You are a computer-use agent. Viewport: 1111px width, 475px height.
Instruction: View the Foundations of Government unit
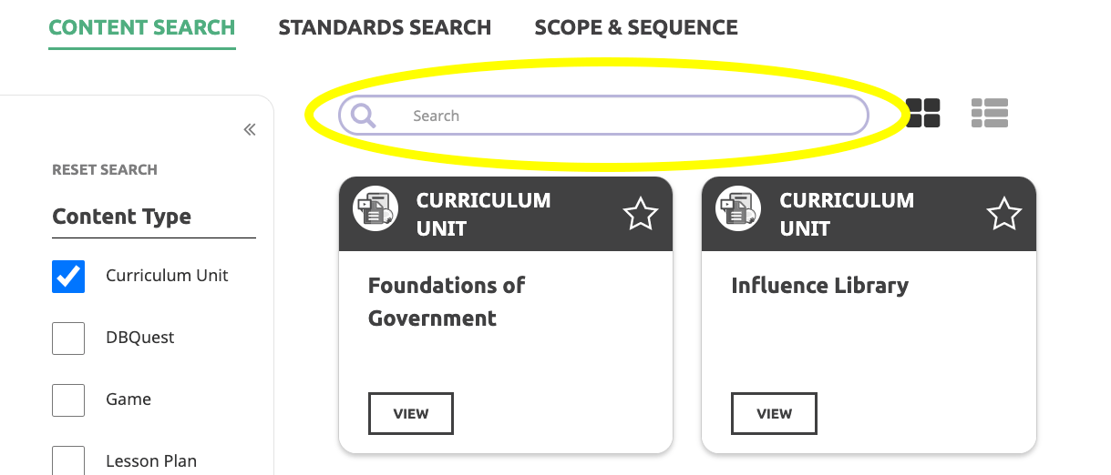[411, 414]
